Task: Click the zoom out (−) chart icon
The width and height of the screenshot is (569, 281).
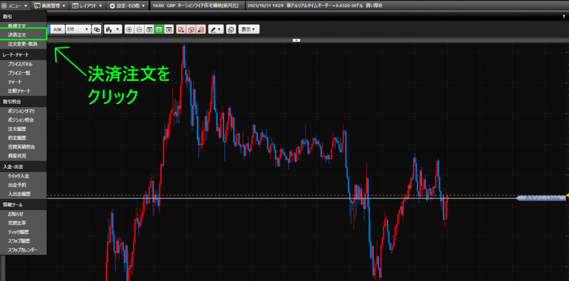Action: tap(139, 29)
